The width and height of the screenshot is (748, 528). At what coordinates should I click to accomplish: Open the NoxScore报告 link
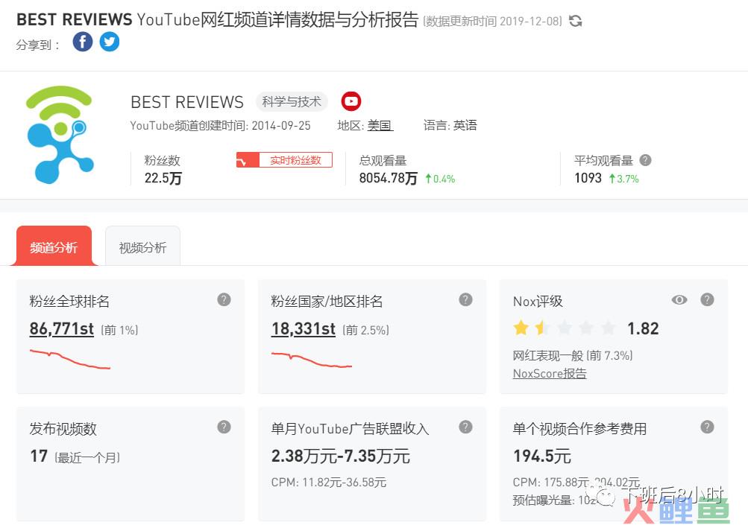click(550, 373)
